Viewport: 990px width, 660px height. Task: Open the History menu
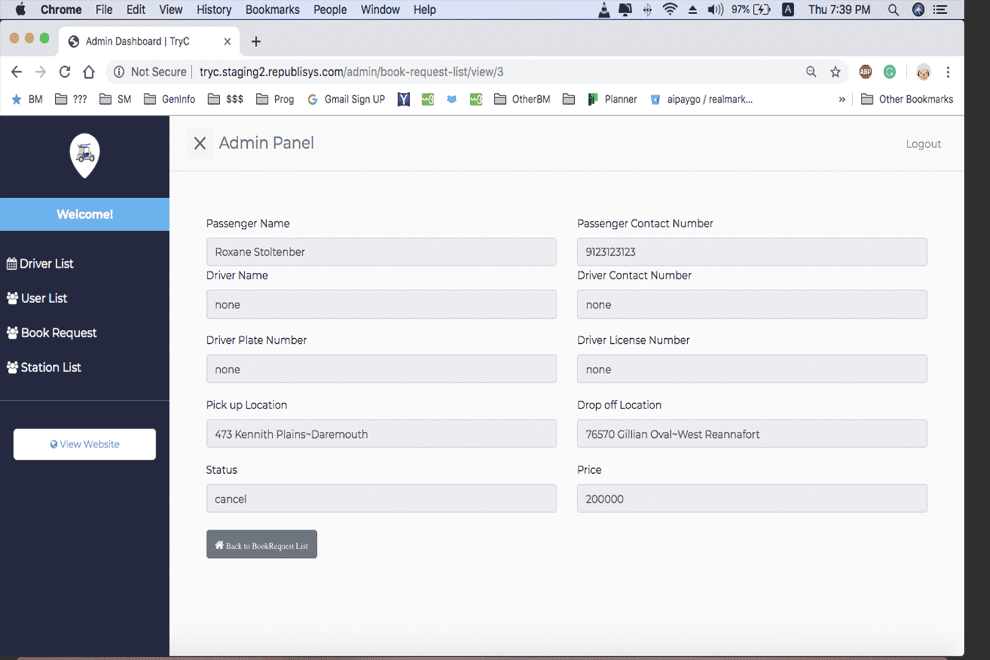(214, 10)
